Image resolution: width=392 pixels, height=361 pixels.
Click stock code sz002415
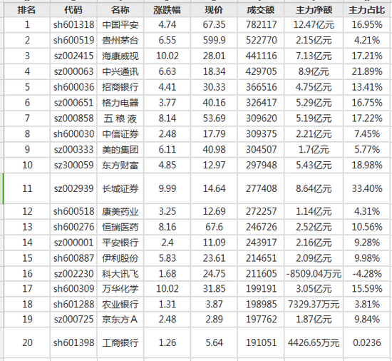coord(73,56)
